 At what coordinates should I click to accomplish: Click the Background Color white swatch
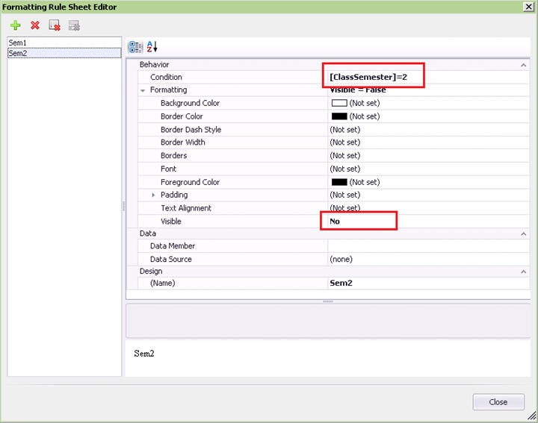pos(338,103)
